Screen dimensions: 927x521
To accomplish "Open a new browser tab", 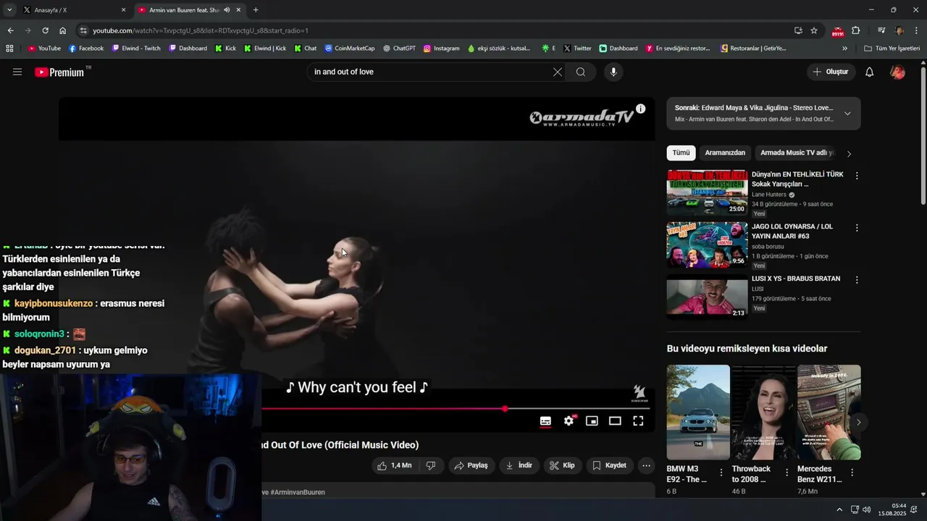I will point(256,10).
